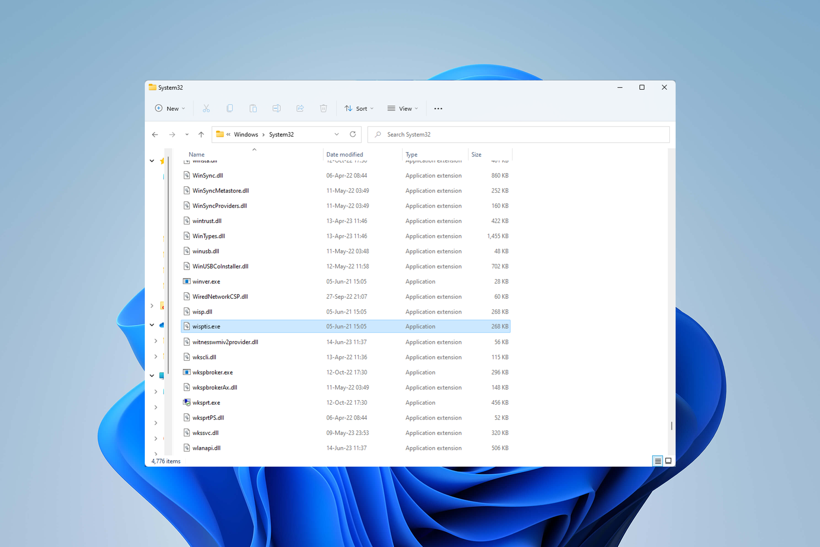Maximize the System32 window
Viewport: 820px width, 547px height.
tap(641, 87)
